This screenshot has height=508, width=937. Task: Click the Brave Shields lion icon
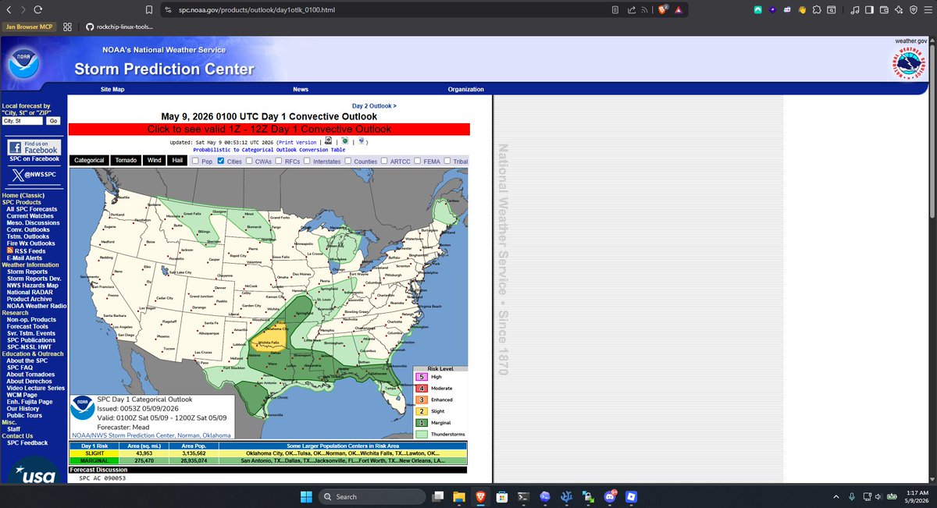[x=661, y=10]
